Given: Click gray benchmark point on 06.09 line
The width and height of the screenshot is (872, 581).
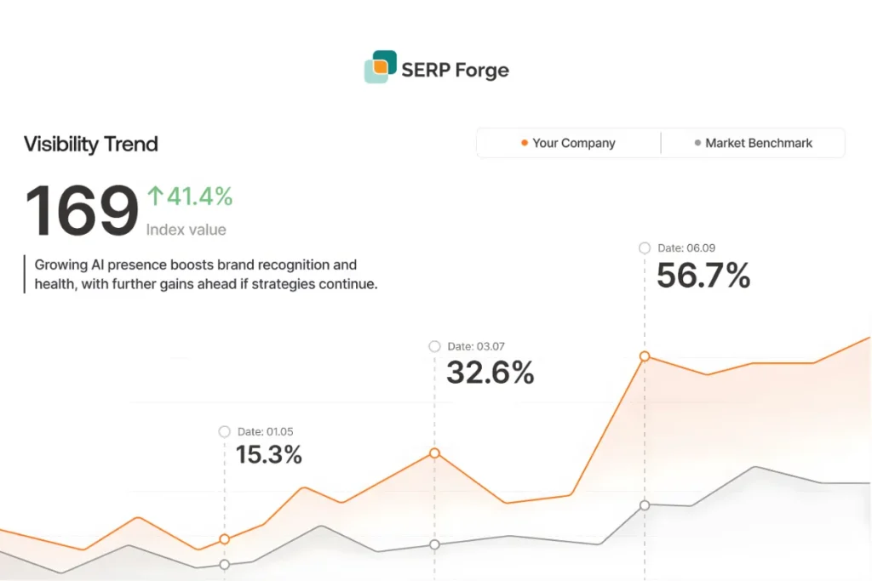Looking at the screenshot, I should [645, 505].
